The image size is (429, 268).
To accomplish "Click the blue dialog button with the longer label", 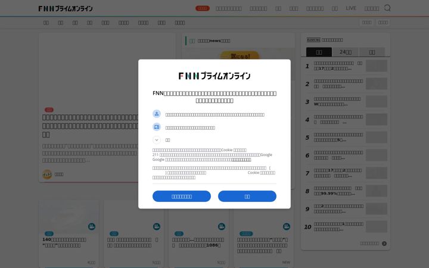I will pos(182,197).
